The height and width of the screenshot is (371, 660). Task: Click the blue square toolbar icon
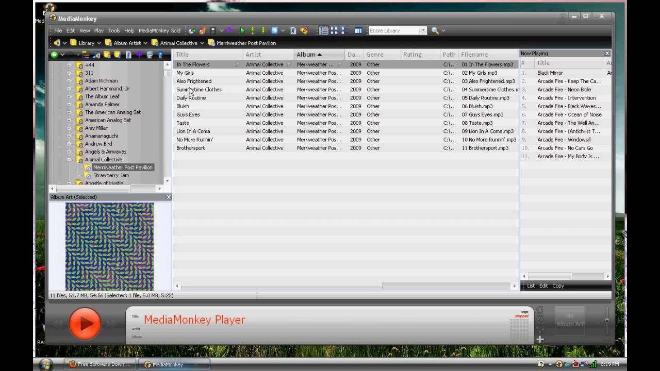coord(275,31)
